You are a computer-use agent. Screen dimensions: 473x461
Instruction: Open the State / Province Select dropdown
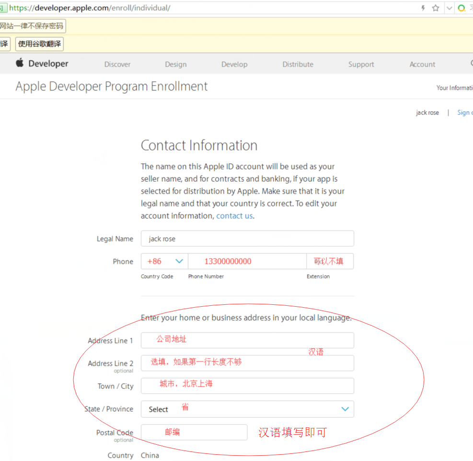(x=247, y=409)
